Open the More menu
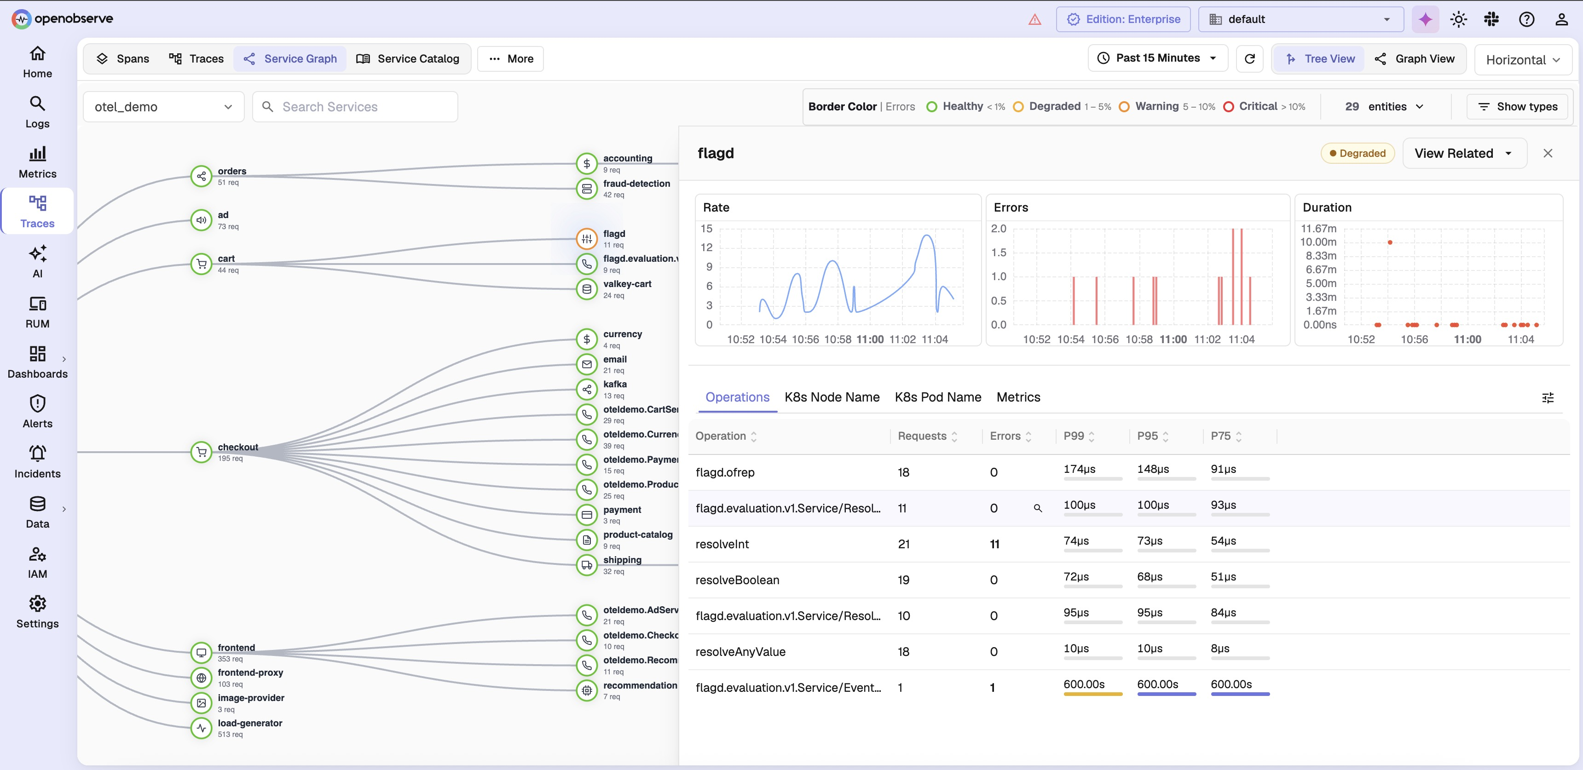The image size is (1583, 770). point(511,59)
